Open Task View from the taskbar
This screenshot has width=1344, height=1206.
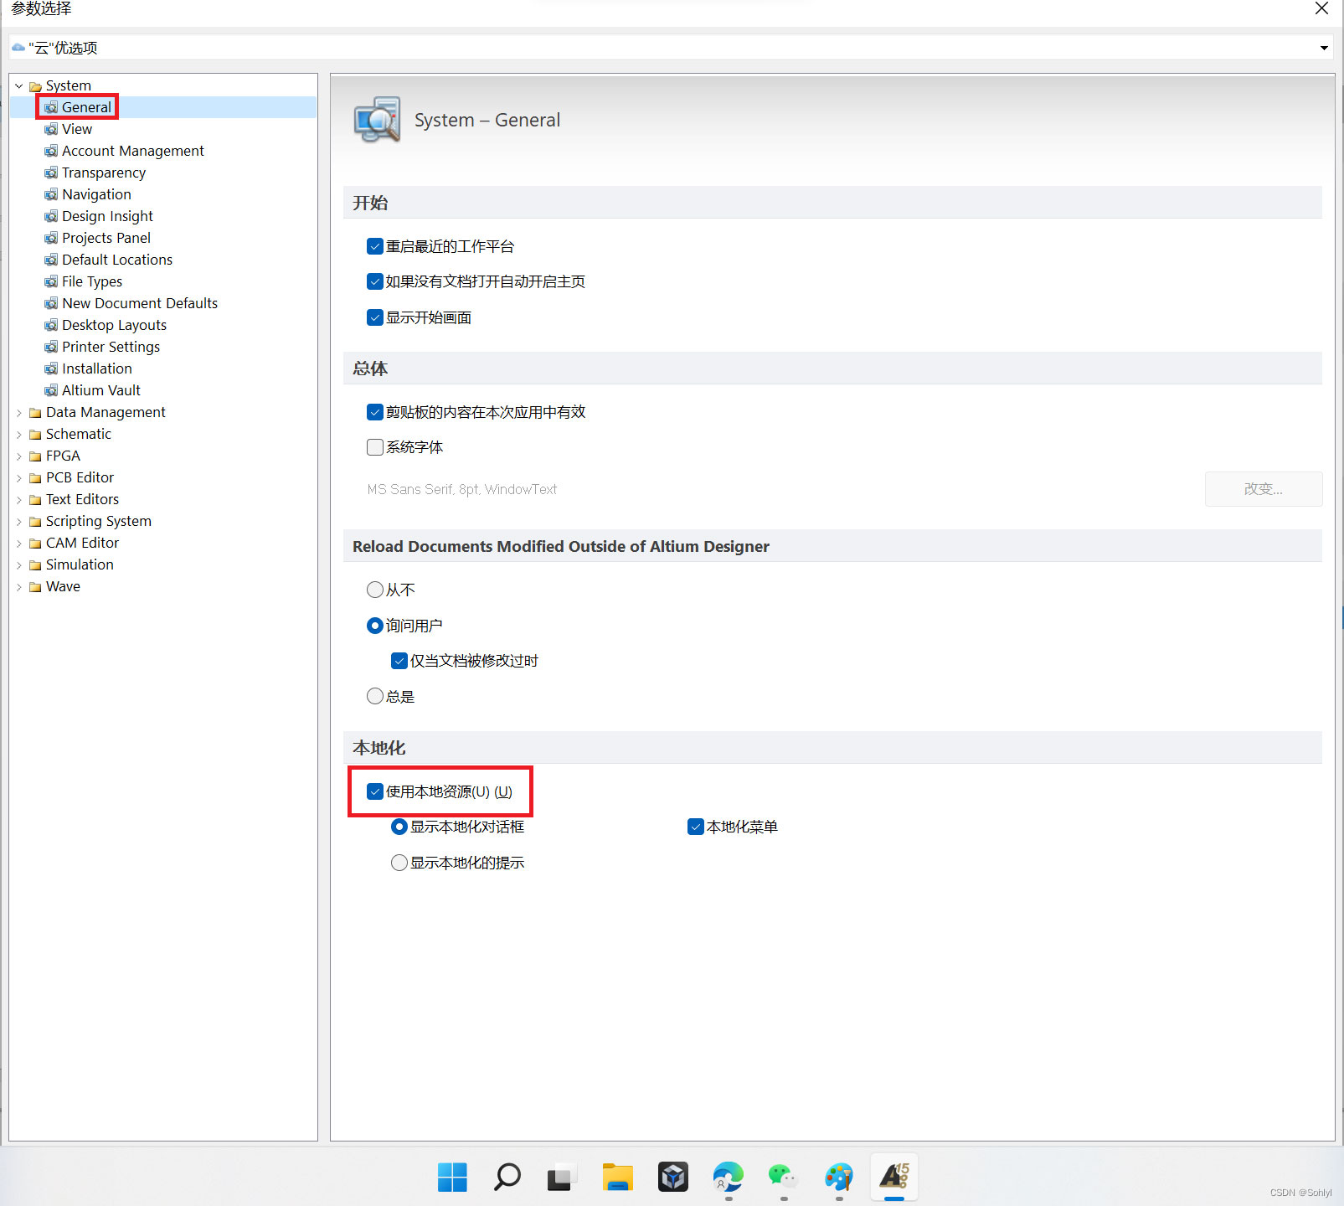pos(563,1177)
